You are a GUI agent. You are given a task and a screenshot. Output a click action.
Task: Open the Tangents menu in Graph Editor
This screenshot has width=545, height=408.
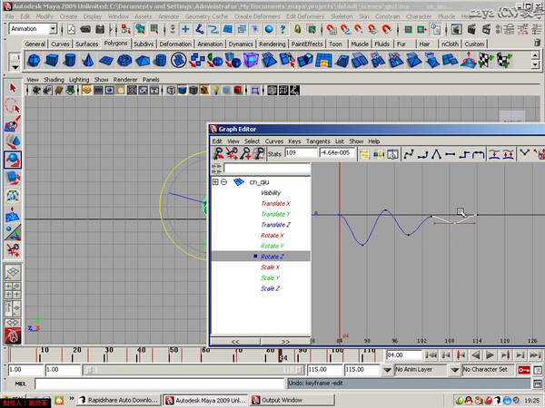coord(318,141)
